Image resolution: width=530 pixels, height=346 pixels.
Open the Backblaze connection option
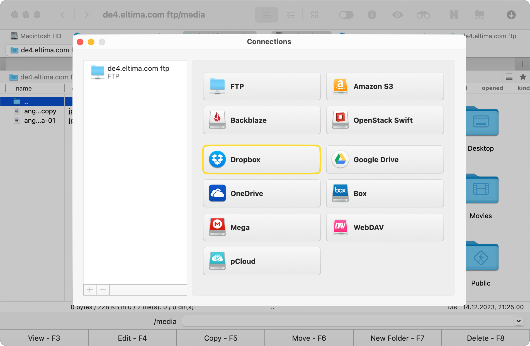coord(261,120)
